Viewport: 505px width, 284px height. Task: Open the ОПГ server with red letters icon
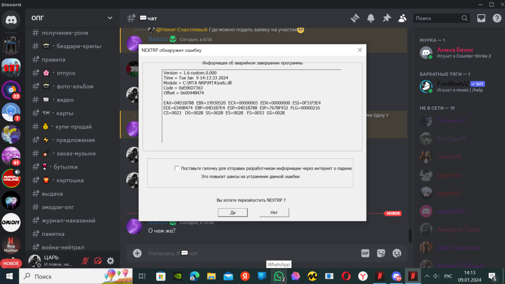pos(11,68)
